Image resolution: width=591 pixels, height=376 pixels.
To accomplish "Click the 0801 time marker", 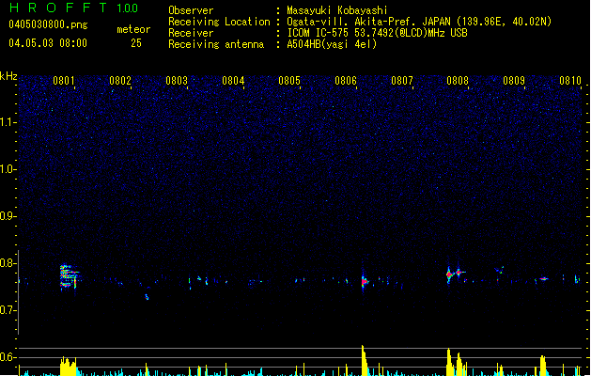I will tap(64, 81).
